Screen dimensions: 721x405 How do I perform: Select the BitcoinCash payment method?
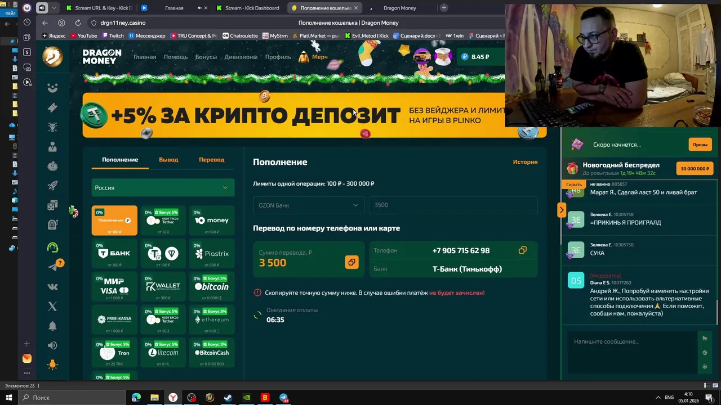click(212, 353)
